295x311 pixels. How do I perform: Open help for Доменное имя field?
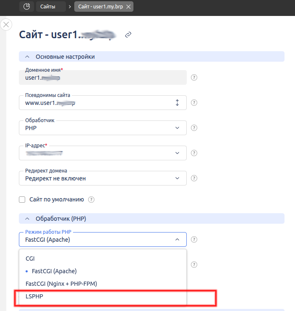click(194, 78)
